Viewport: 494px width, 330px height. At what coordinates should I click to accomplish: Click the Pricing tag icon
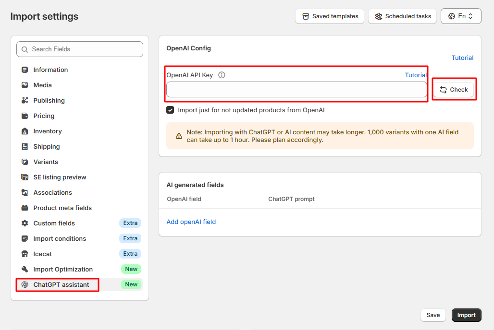[25, 116]
